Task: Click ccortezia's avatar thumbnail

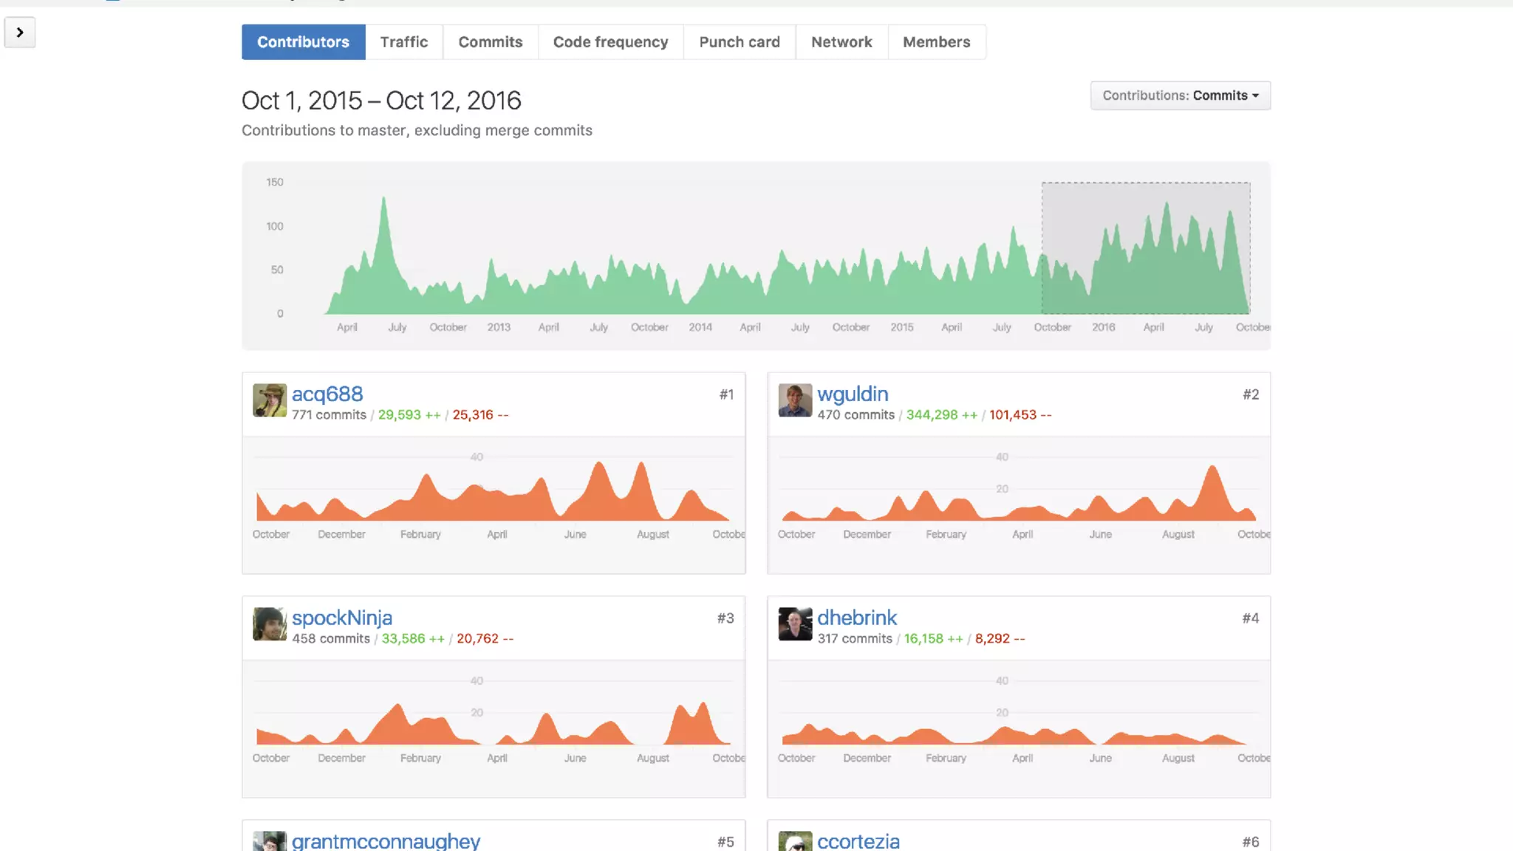Action: 795,841
